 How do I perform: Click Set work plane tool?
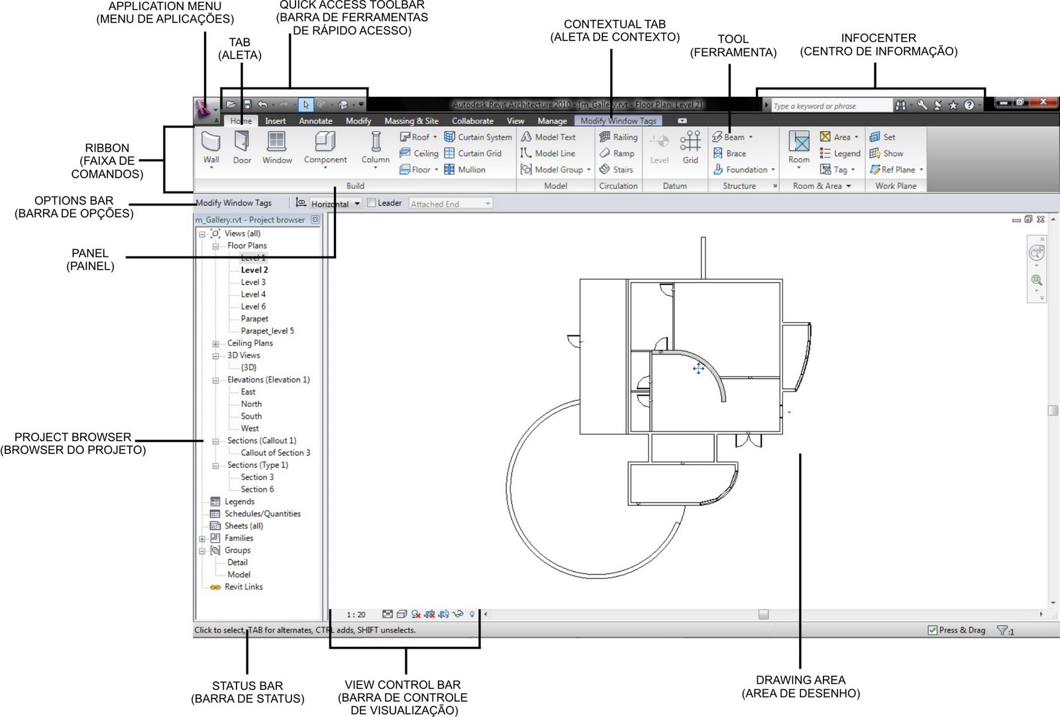click(x=882, y=137)
